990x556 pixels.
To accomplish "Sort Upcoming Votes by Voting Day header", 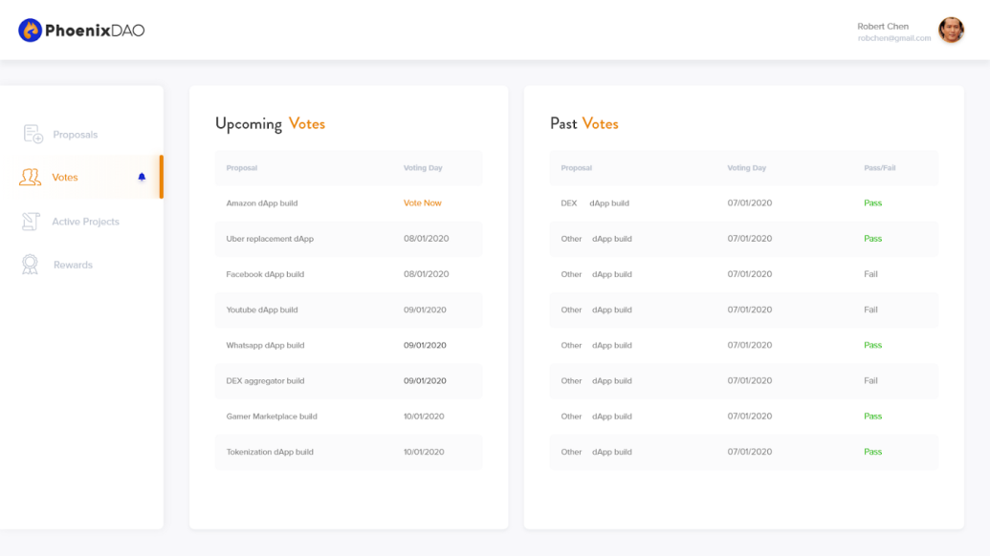I will click(x=423, y=168).
